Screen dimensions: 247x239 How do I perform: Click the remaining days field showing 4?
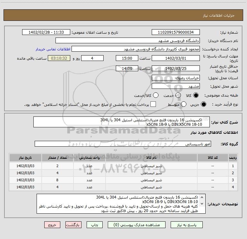92,58
